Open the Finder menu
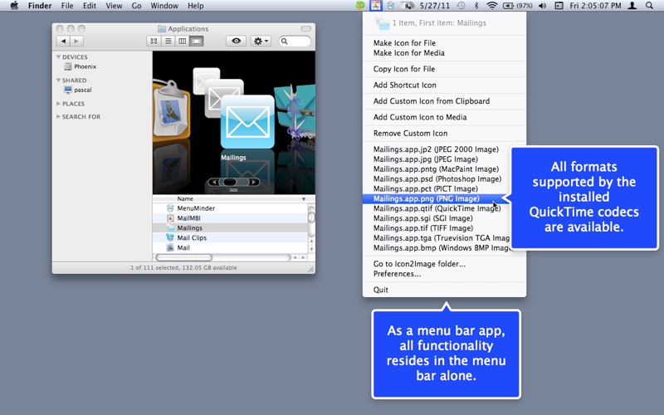The width and height of the screenshot is (664, 415). [x=40, y=6]
